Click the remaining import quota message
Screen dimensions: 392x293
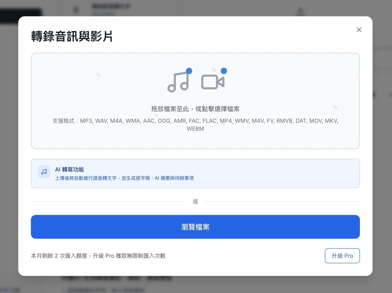coord(98,256)
